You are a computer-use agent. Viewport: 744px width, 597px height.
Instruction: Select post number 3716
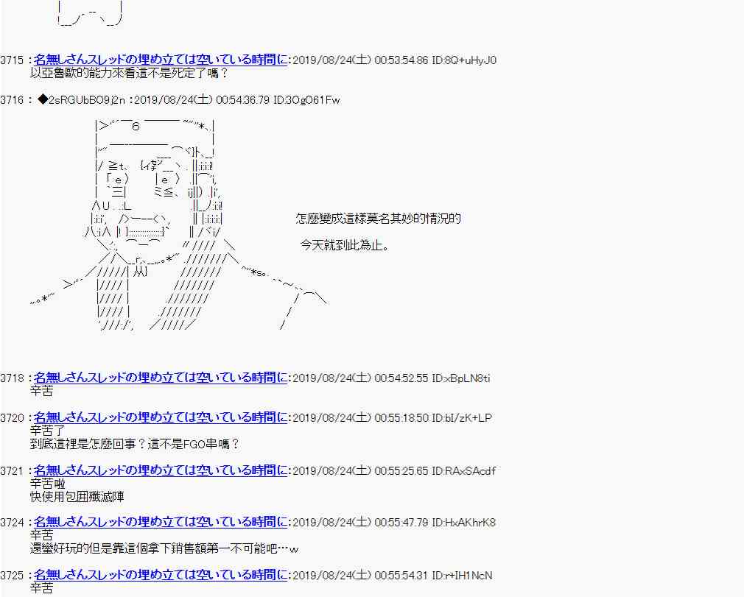(x=13, y=100)
